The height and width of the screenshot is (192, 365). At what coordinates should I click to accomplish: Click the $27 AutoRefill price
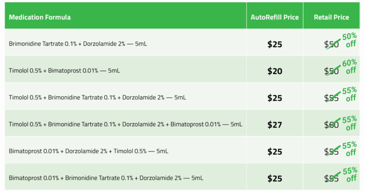pos(275,125)
